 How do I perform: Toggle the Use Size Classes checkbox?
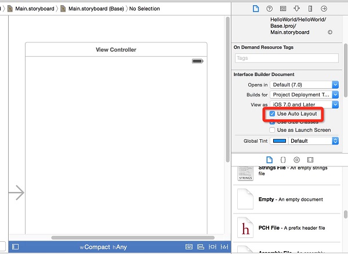(x=273, y=122)
